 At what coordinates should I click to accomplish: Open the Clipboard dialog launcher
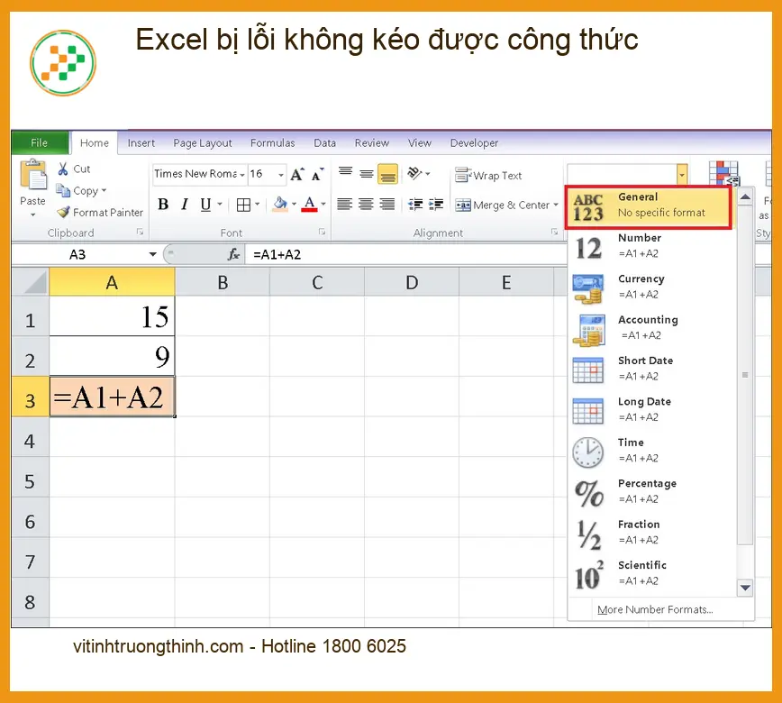[141, 232]
